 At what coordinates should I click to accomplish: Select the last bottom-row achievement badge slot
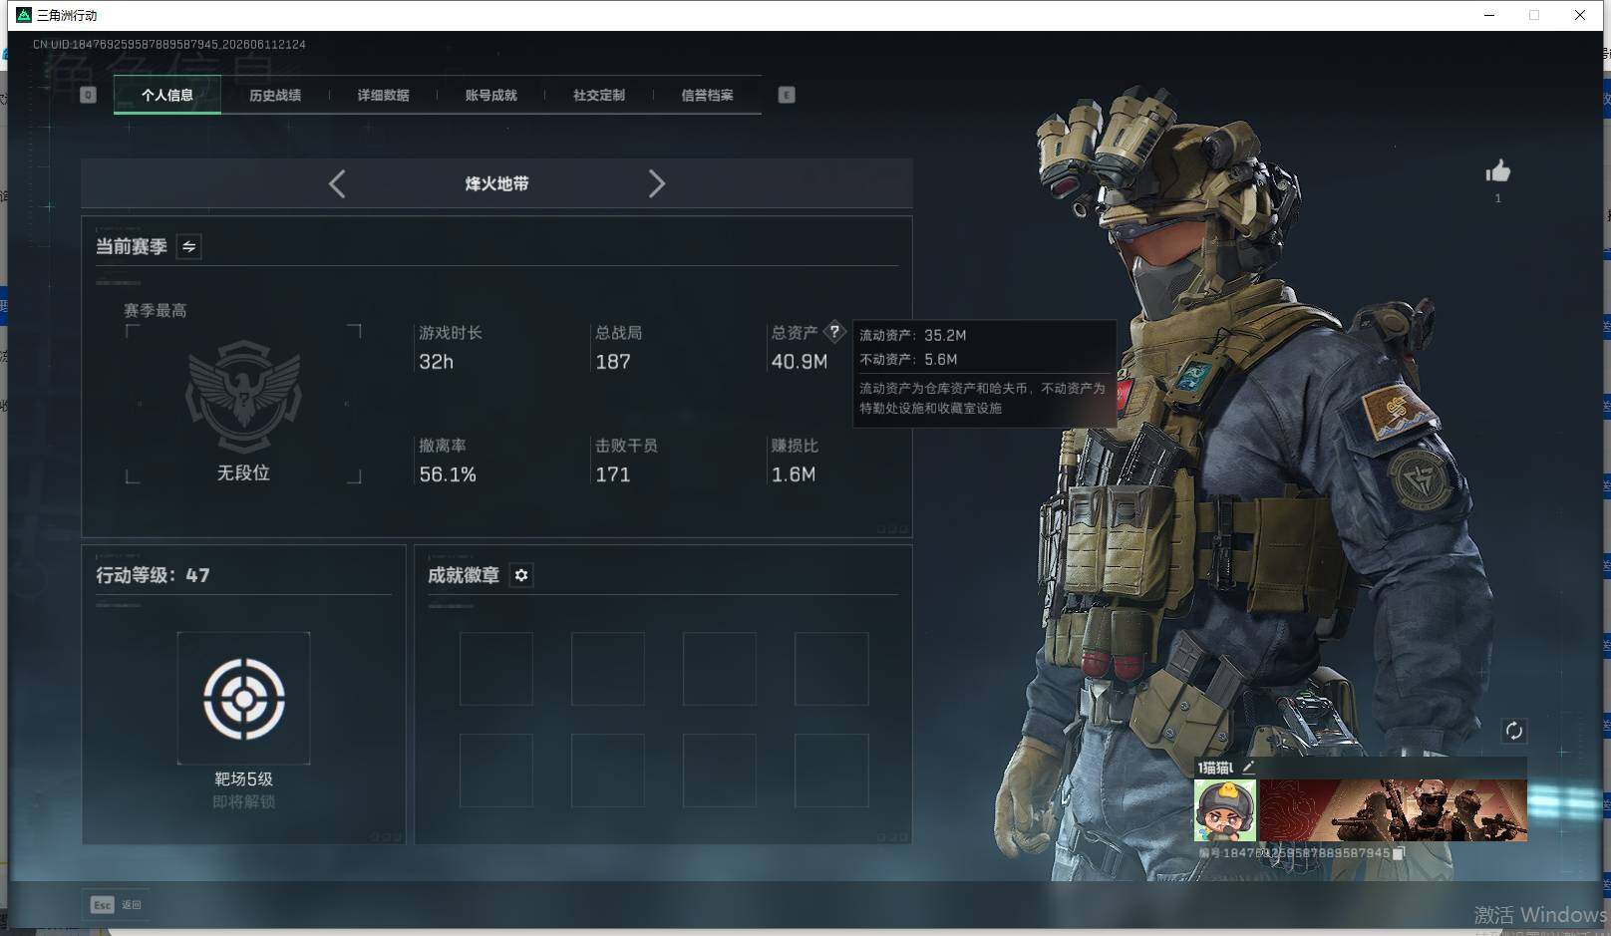pos(831,771)
